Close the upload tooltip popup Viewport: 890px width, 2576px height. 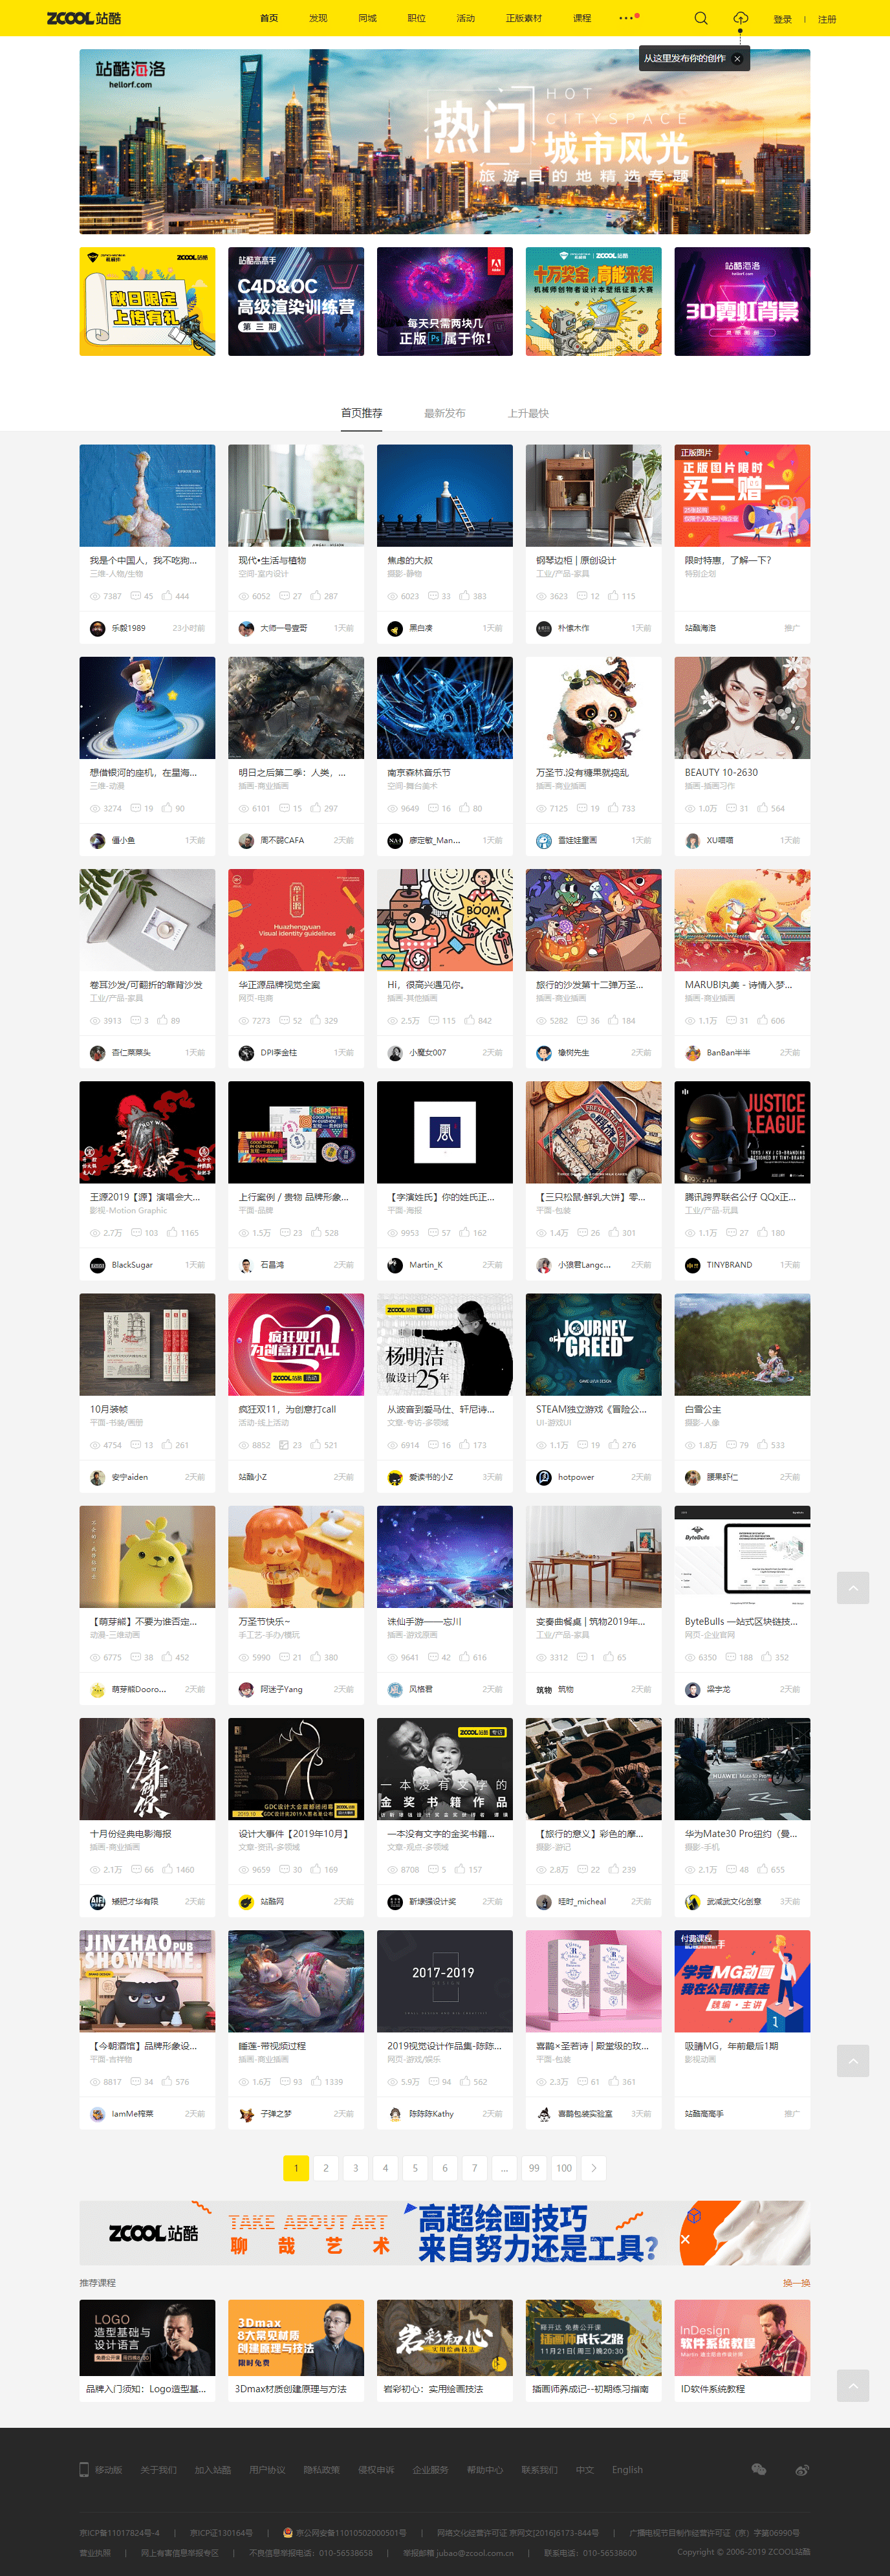737,59
